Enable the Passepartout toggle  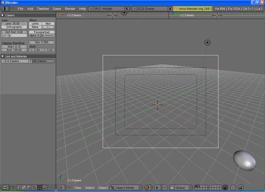point(42,32)
